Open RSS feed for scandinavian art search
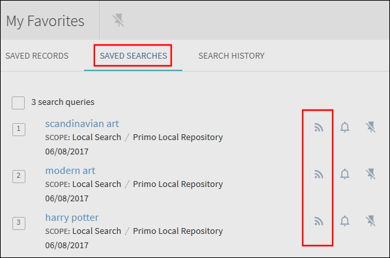 coord(318,128)
